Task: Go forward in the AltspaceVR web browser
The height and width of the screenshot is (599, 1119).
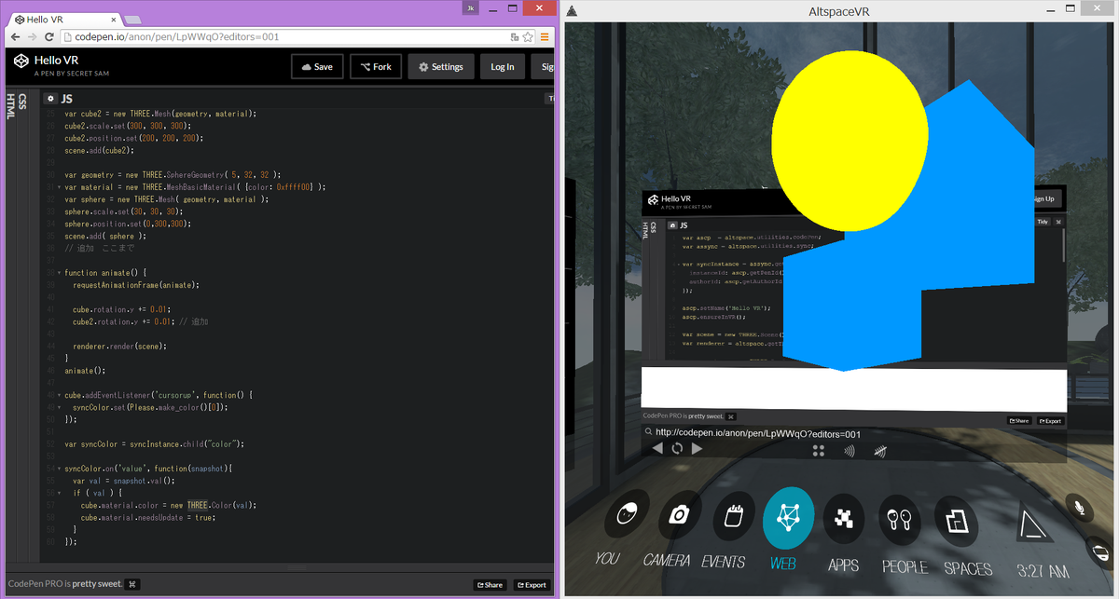Action: pyautogui.click(x=698, y=448)
